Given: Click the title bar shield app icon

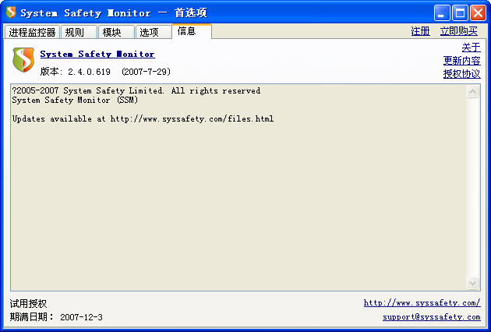Looking at the screenshot, I should [11, 12].
